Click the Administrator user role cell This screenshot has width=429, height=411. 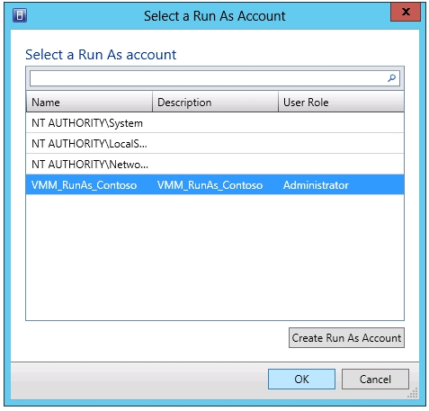(x=316, y=185)
